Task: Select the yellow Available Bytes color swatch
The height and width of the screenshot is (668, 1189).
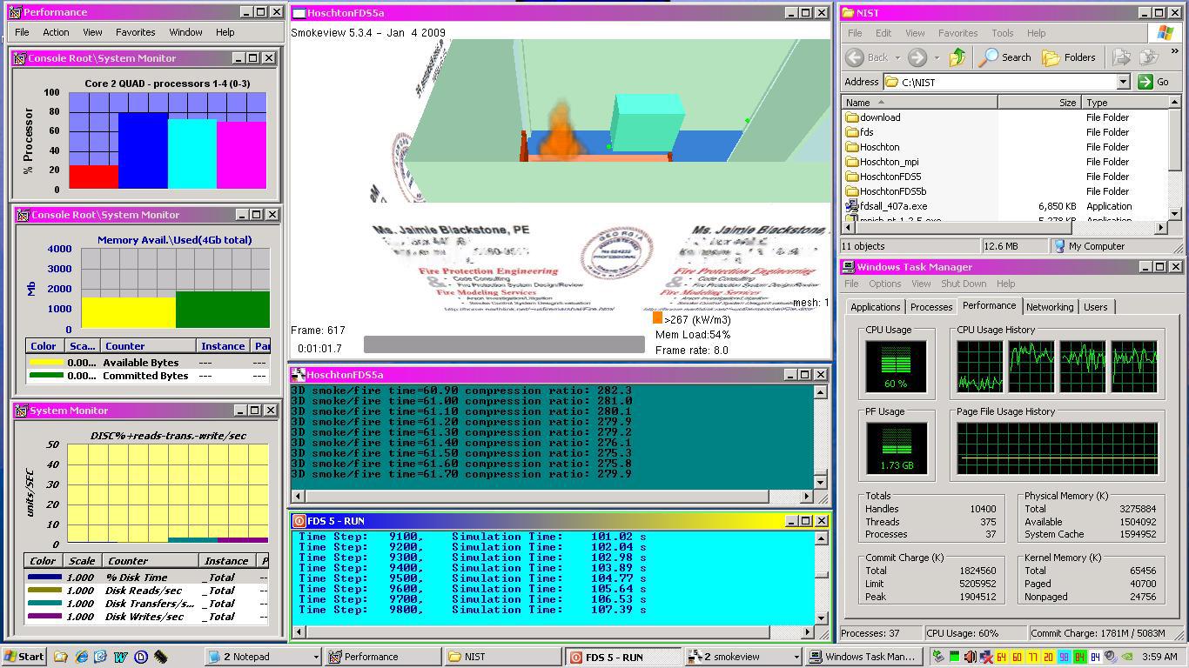Action: pos(47,363)
